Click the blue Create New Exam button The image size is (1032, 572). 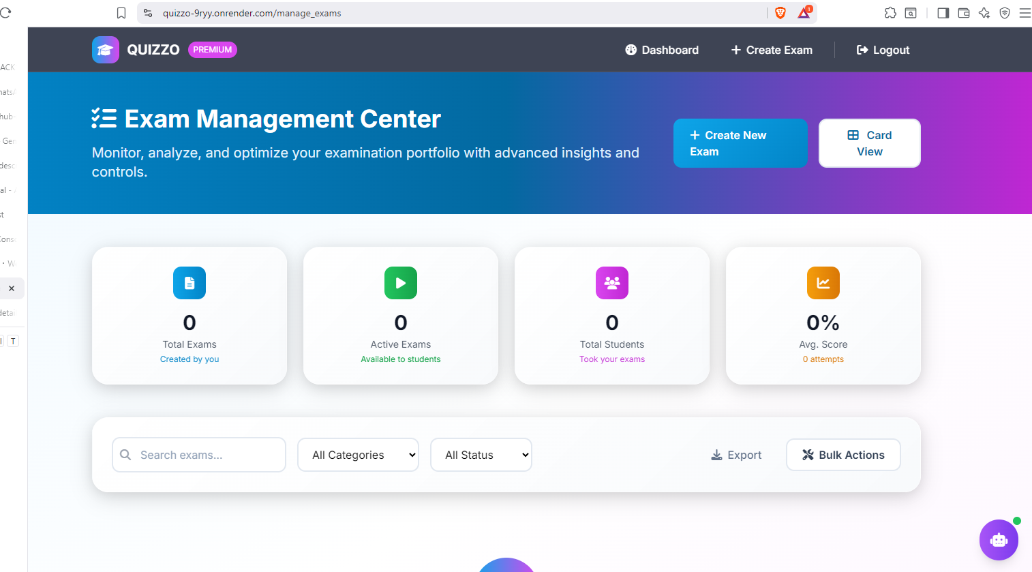(740, 143)
